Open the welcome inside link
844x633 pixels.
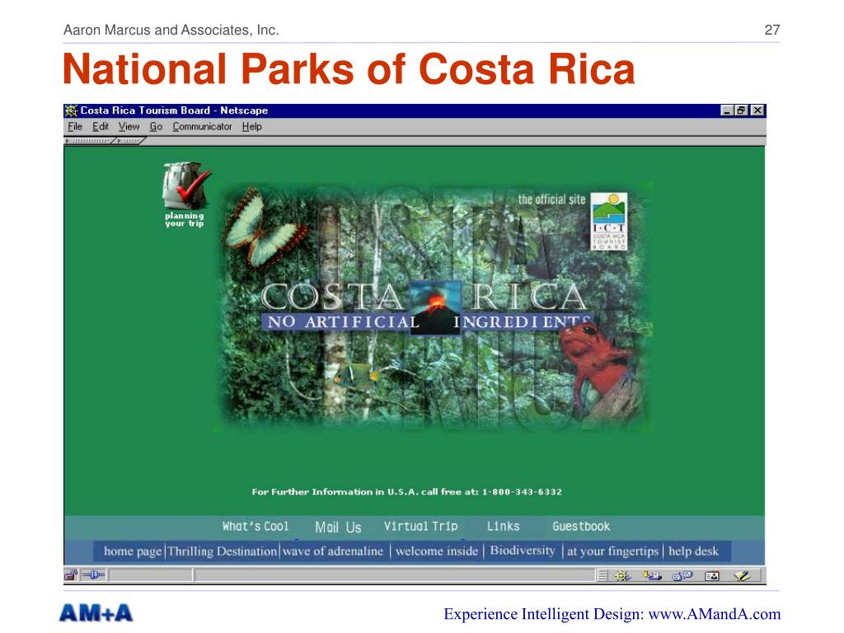tap(437, 551)
